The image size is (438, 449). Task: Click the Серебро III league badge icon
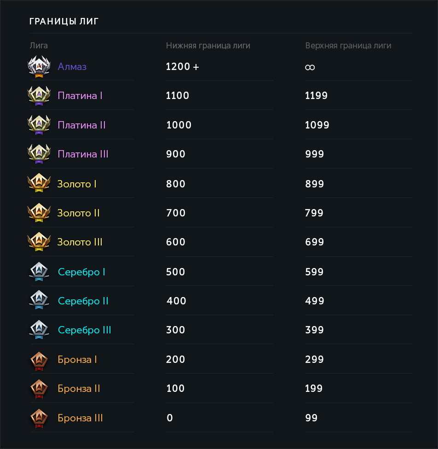tap(39, 330)
